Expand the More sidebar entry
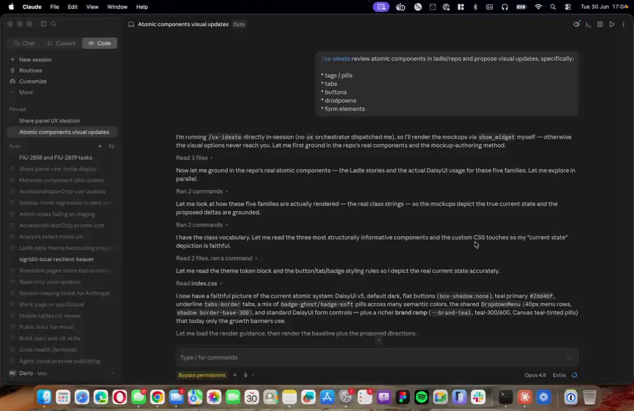The image size is (634, 411). pyautogui.click(x=26, y=92)
